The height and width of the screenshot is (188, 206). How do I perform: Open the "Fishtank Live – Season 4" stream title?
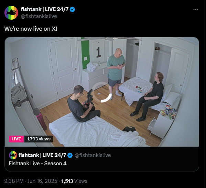tap(37, 164)
